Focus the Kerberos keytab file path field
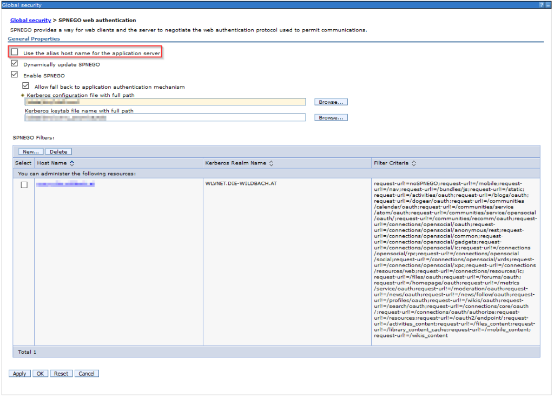The width and height of the screenshot is (554, 398). tap(165, 117)
